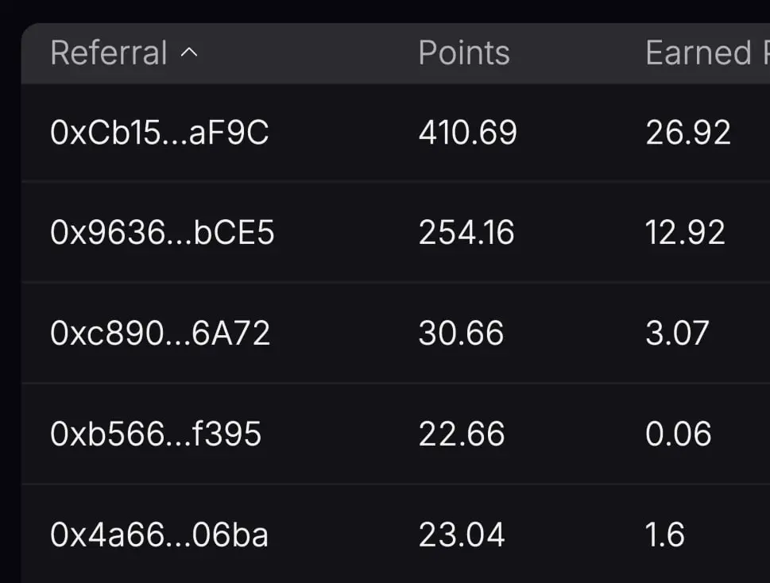This screenshot has height=583, width=770.
Task: Click the Referral header text
Action: coord(109,52)
